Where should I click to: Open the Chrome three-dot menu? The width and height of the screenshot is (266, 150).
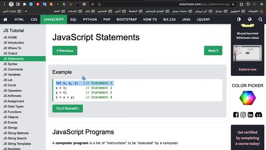[x=5, y=4]
